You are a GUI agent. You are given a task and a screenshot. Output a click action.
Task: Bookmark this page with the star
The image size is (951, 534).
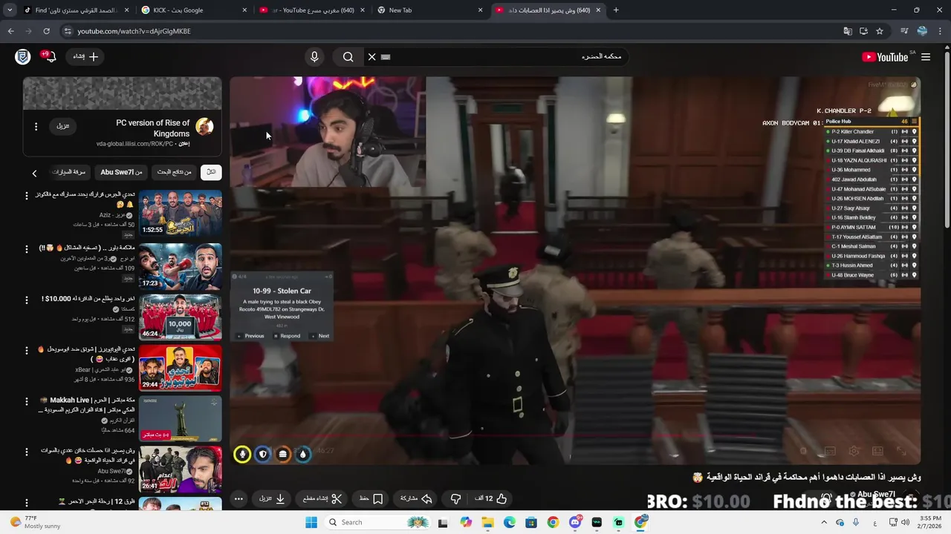point(880,31)
